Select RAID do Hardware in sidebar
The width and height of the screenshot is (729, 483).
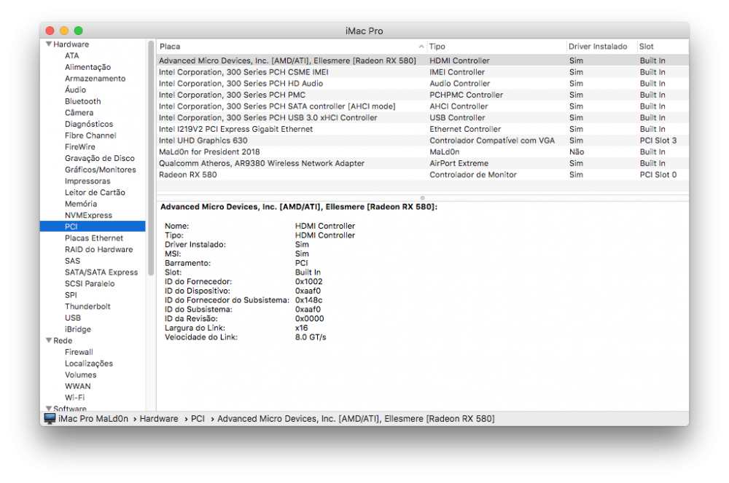[99, 249]
